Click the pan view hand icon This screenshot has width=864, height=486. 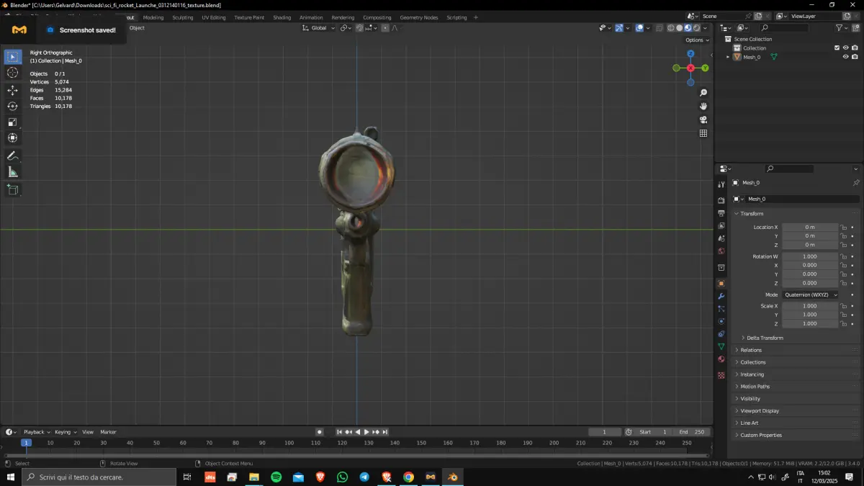(703, 106)
